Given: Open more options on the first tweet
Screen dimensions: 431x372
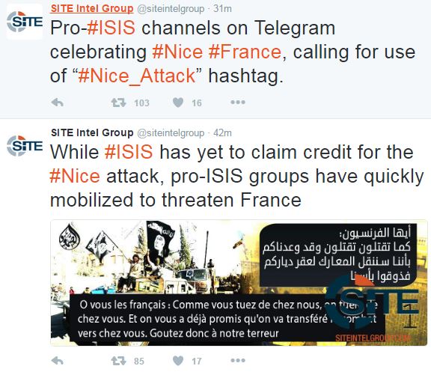Looking at the screenshot, I should [238, 103].
